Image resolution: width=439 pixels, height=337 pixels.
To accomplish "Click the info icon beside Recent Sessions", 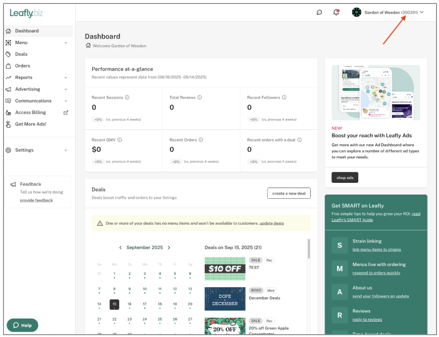I will tap(127, 97).
